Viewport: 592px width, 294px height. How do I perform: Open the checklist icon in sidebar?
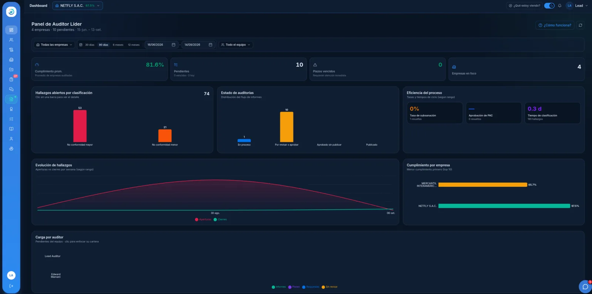[11, 119]
